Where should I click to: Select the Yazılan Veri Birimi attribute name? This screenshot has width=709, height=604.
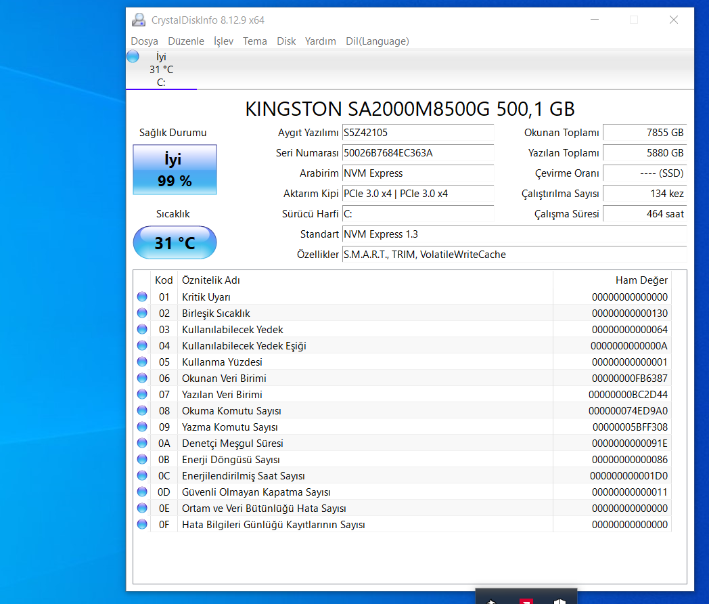tap(222, 395)
